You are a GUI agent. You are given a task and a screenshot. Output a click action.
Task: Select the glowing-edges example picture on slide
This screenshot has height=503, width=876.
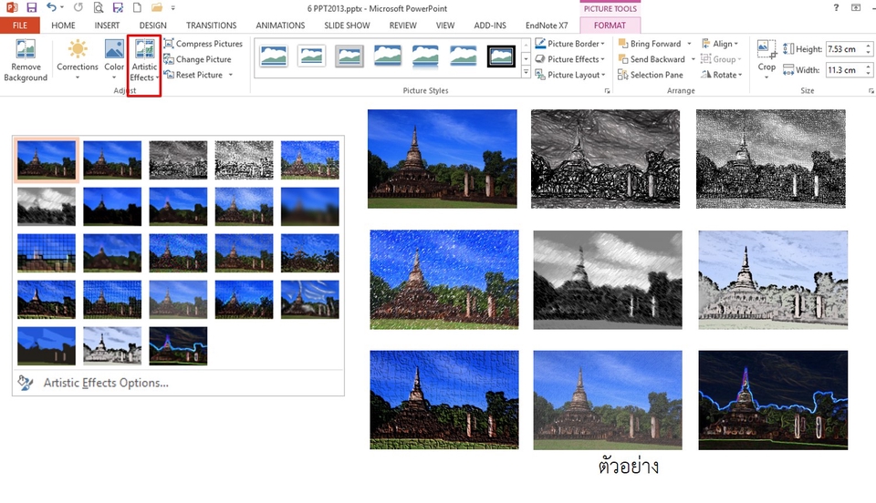point(773,400)
